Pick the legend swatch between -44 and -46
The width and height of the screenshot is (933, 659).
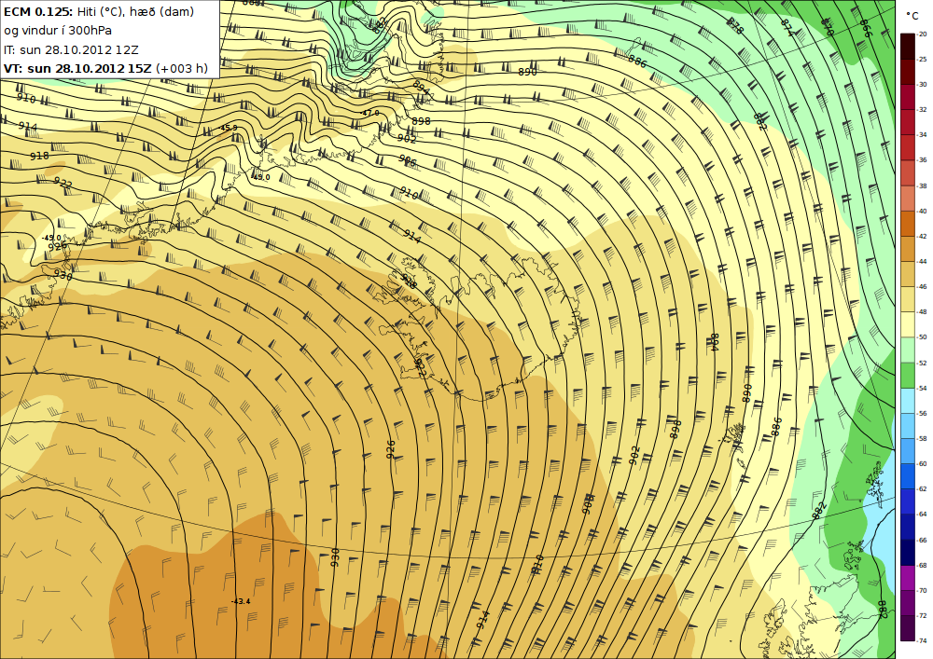pyautogui.click(x=908, y=274)
